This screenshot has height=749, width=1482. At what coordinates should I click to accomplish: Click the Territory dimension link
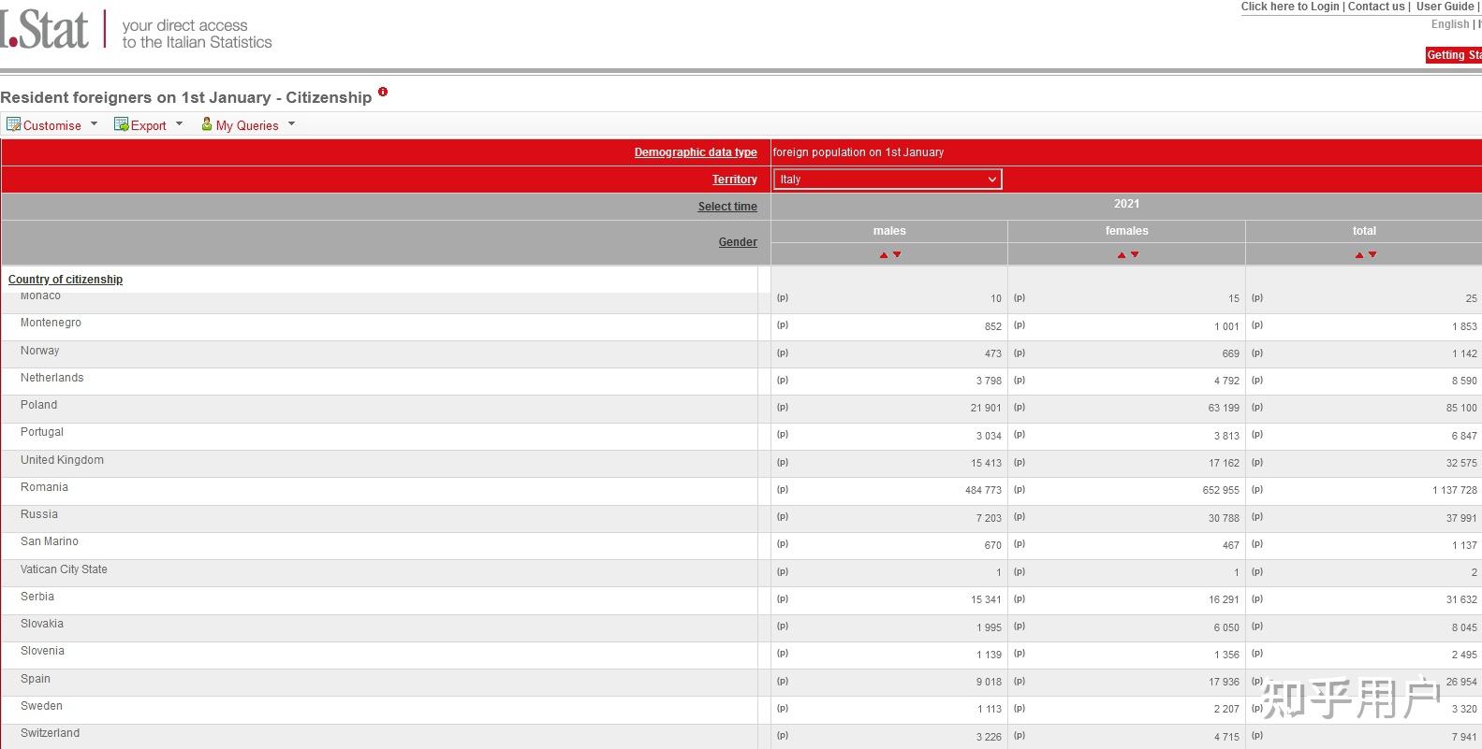[735, 180]
